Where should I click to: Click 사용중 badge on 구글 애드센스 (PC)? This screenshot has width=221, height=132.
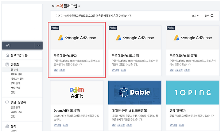55,28
